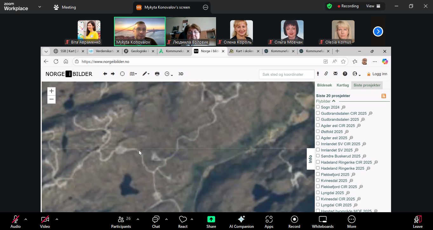
Task: Open the vertical Info panel button
Action: tap(310, 159)
